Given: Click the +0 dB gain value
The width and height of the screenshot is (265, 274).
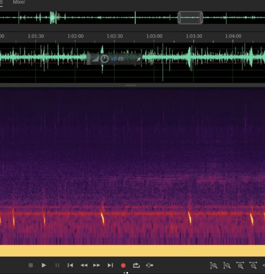Looking at the screenshot, I should point(117,59).
